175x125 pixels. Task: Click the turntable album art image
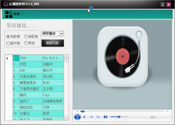[122, 65]
